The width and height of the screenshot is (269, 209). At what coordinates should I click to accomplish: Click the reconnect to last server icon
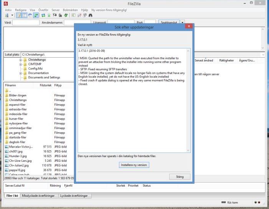click(66, 15)
